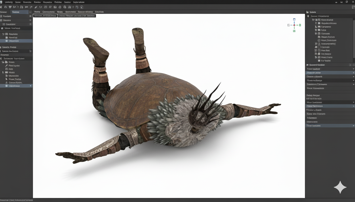Image resolution: width=355 pixels, height=202 pixels.
Task: Open the dropdown arrow on the highlighted bottom left-panel row
Action: coord(30,86)
